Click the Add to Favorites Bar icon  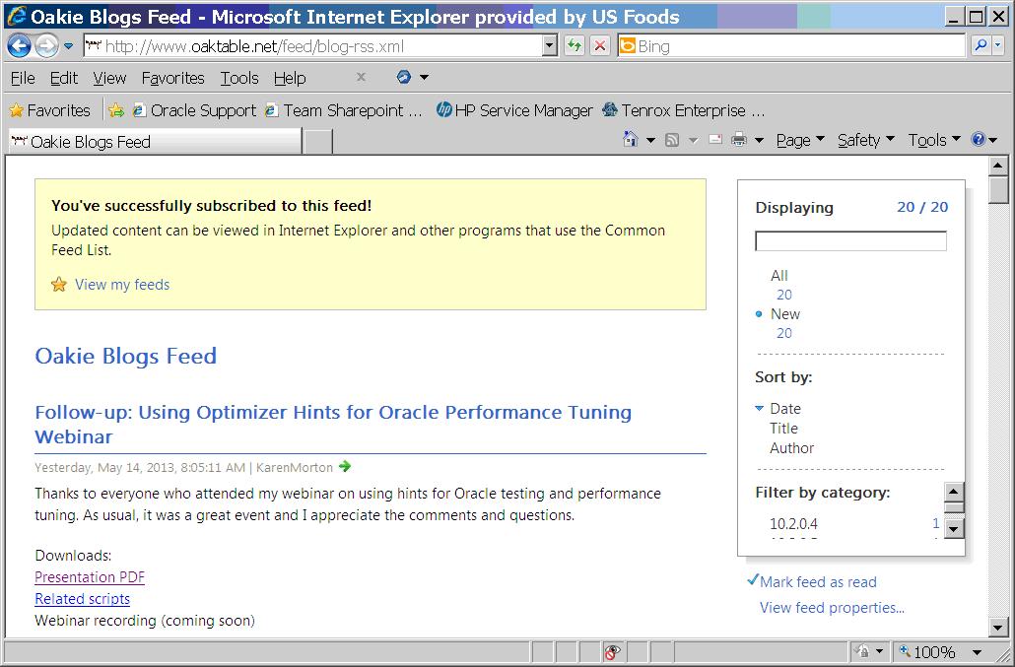click(x=116, y=110)
